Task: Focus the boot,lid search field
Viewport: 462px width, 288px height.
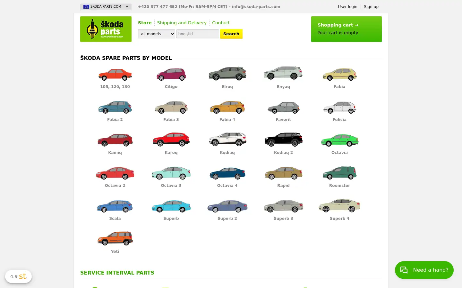Action: [198, 34]
